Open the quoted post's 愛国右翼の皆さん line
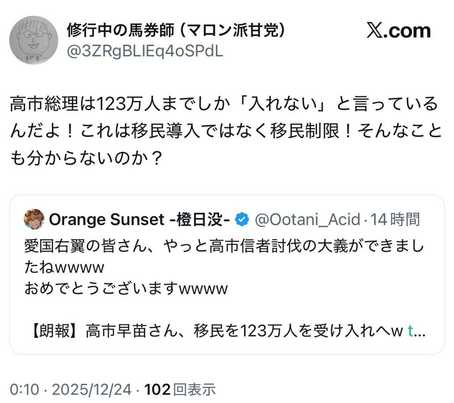 (x=224, y=246)
